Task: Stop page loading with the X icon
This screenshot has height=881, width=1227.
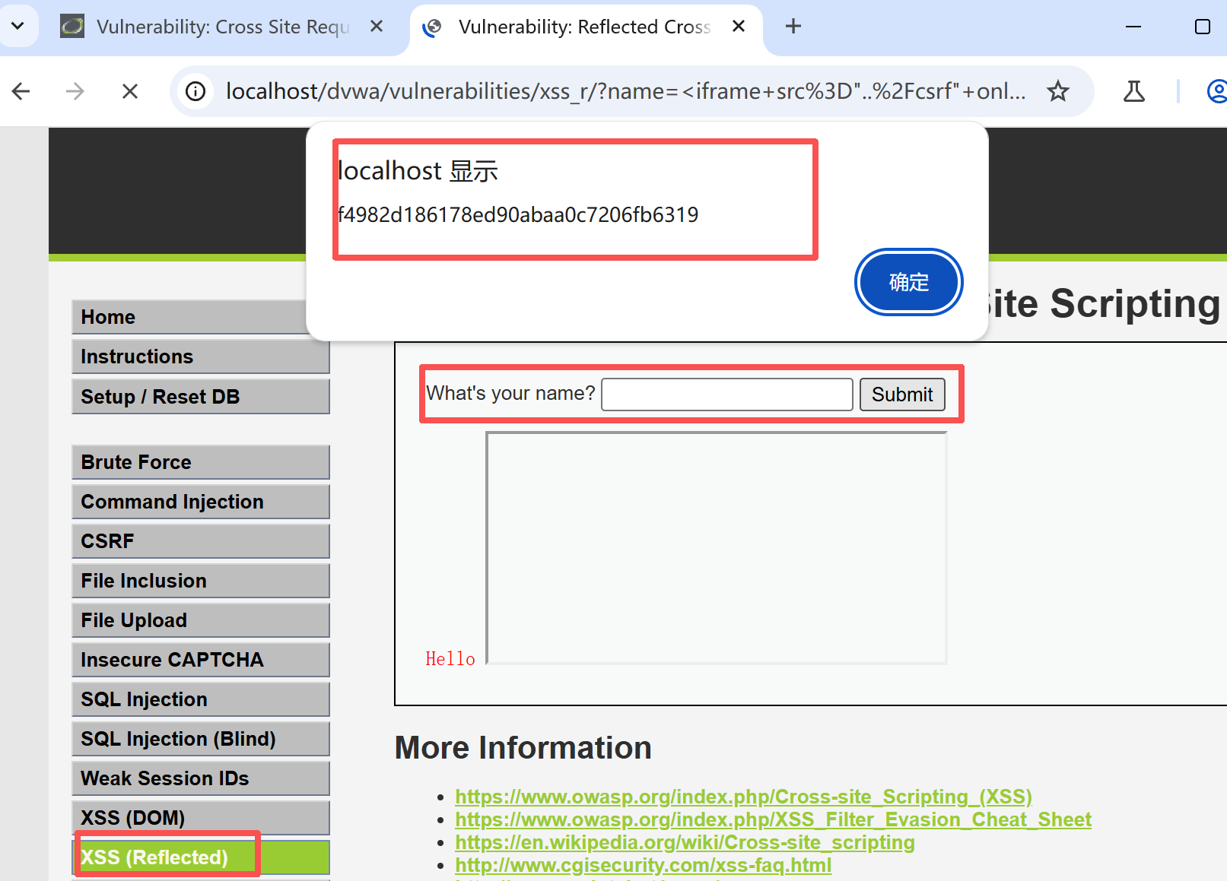Action: point(130,92)
